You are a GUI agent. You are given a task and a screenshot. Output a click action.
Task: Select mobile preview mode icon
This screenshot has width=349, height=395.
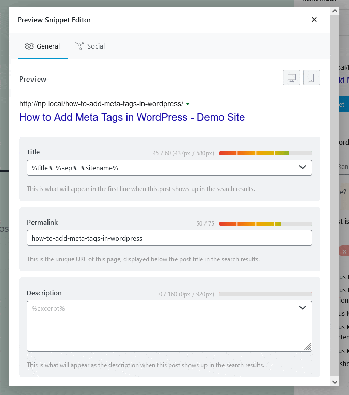coord(311,77)
